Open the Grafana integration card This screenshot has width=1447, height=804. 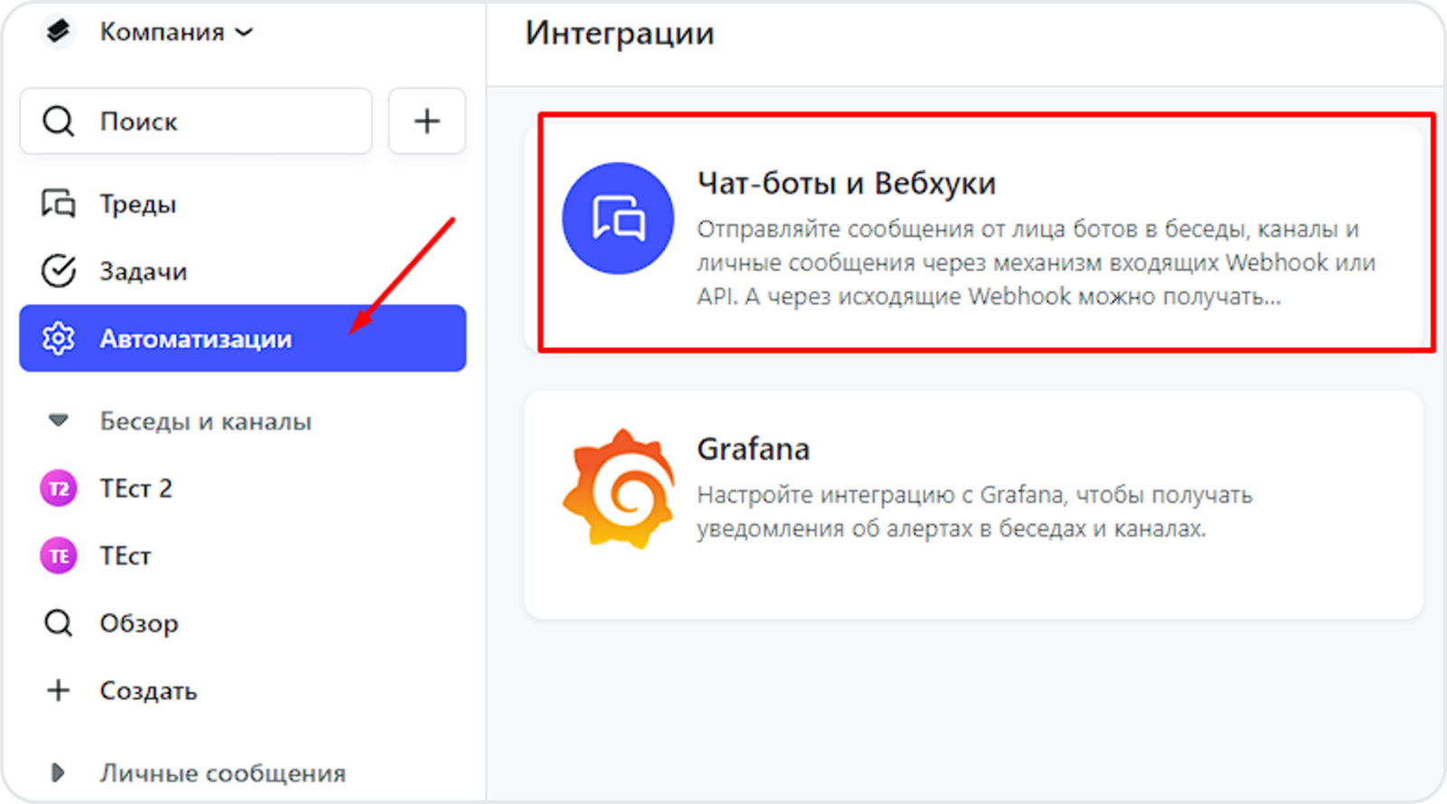pyautogui.click(x=973, y=505)
